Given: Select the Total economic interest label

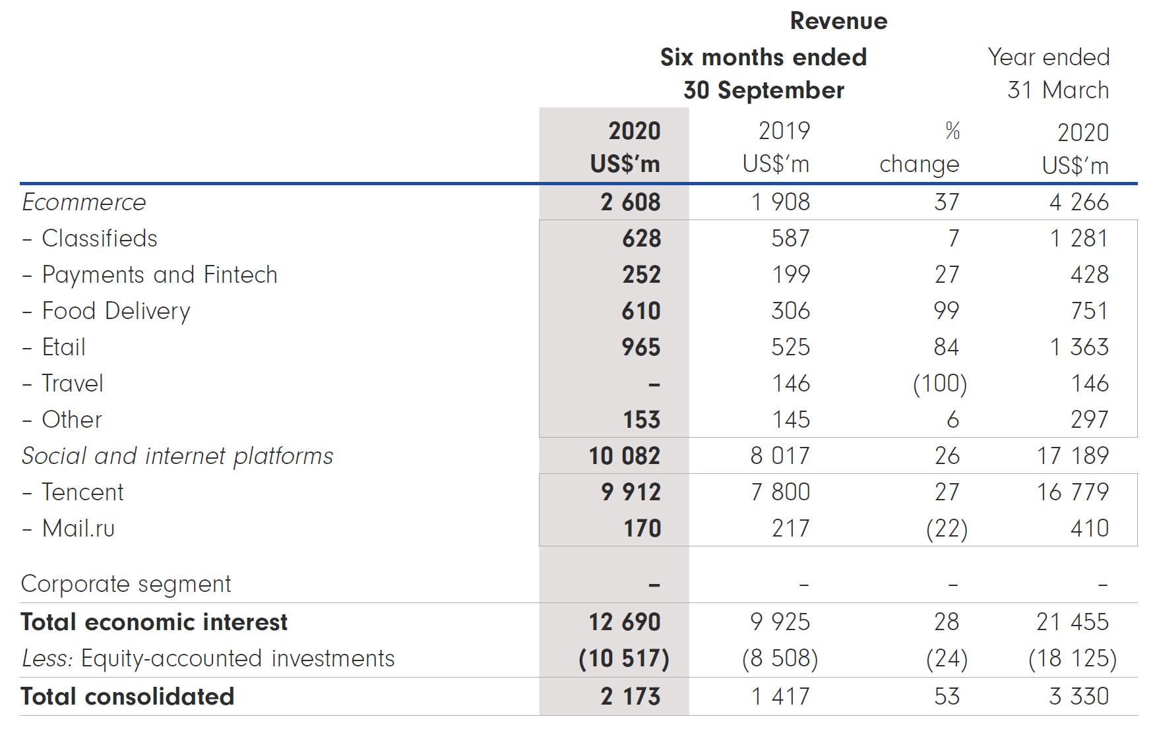Looking at the screenshot, I should pos(154,622).
